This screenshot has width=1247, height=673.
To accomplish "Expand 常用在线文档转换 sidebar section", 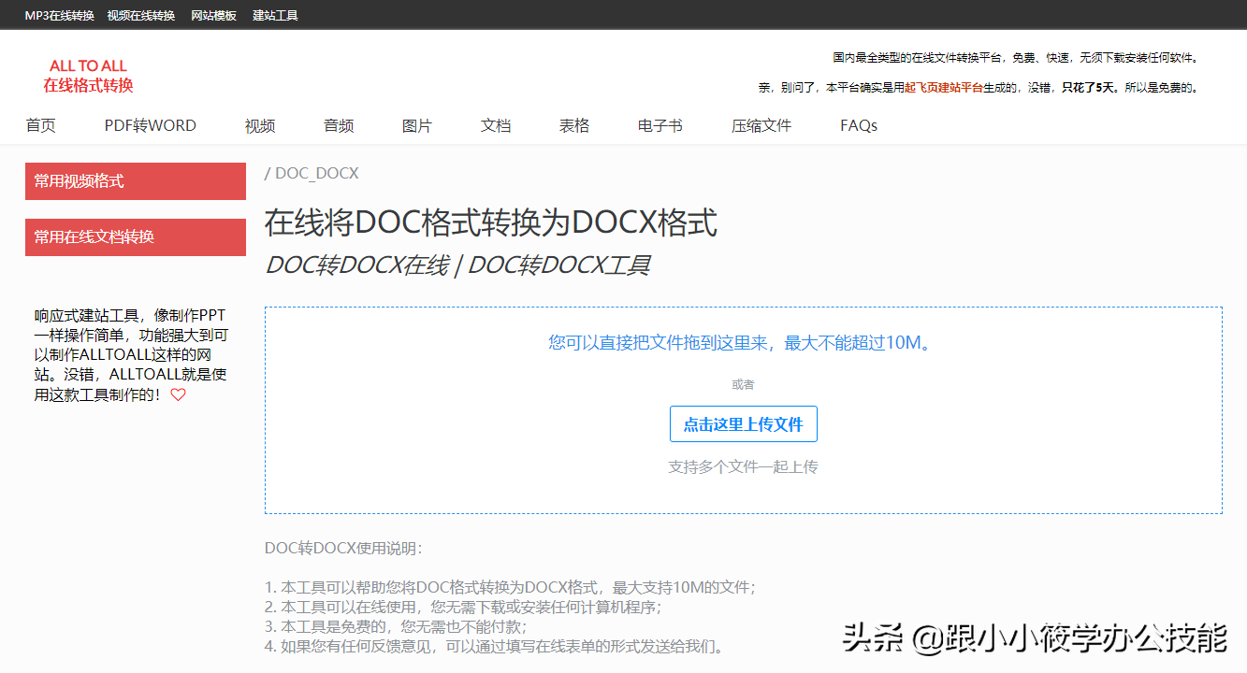I will pyautogui.click(x=136, y=237).
